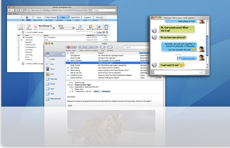The width and height of the screenshot is (230, 148).
Task: Check John Pasquale first message checkbox in webmail
Action: coord(18,37)
